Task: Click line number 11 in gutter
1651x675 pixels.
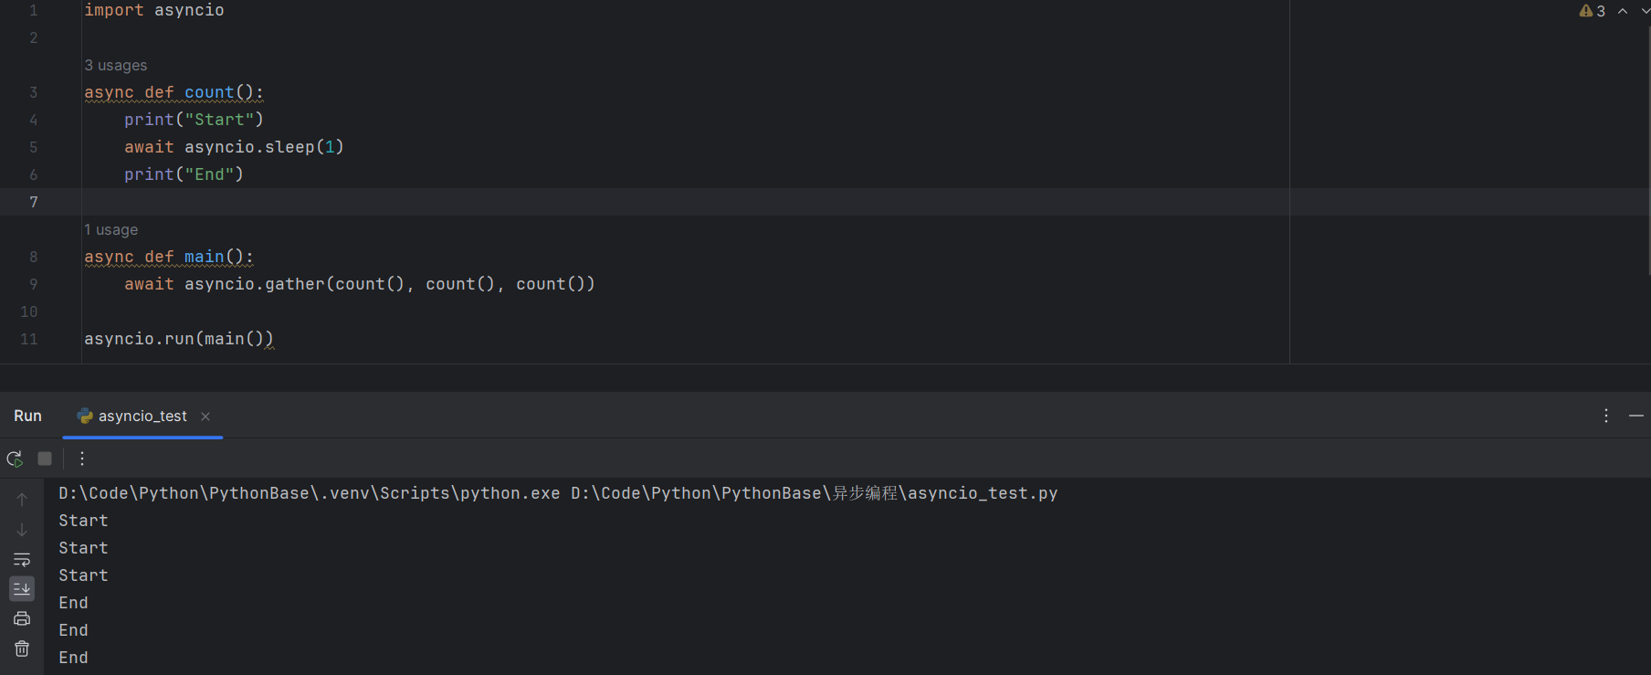Action: point(29,339)
